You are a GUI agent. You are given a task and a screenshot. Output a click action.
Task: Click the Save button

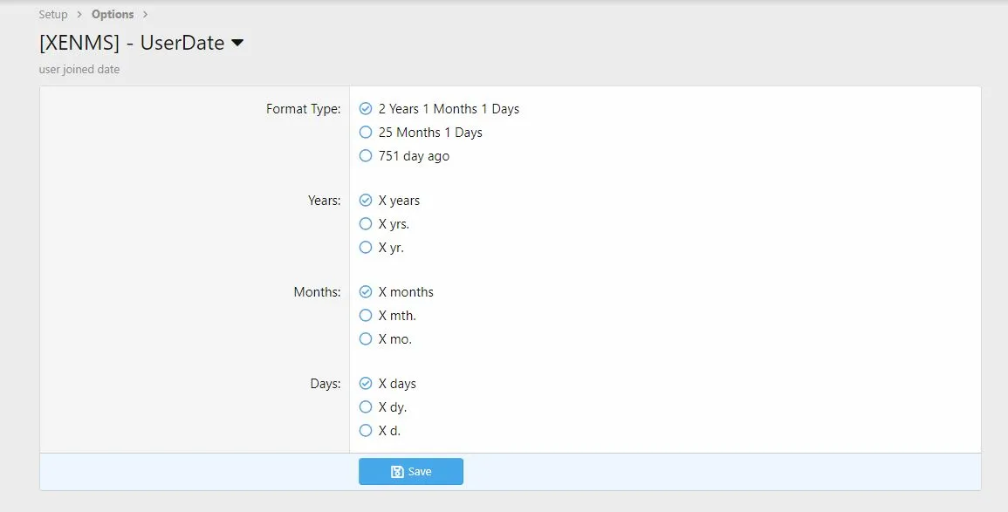coord(411,472)
